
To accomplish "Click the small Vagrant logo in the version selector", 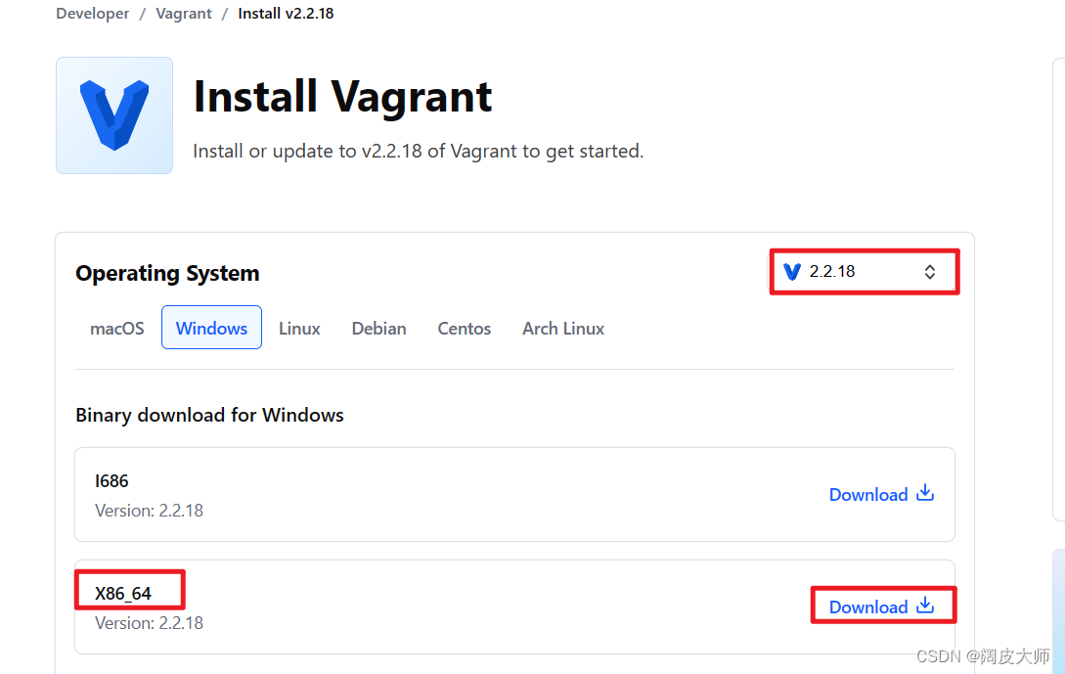I will pos(792,272).
